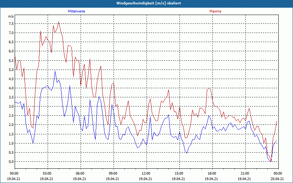
Task: Click the Maxima legend label
Action: click(x=215, y=11)
